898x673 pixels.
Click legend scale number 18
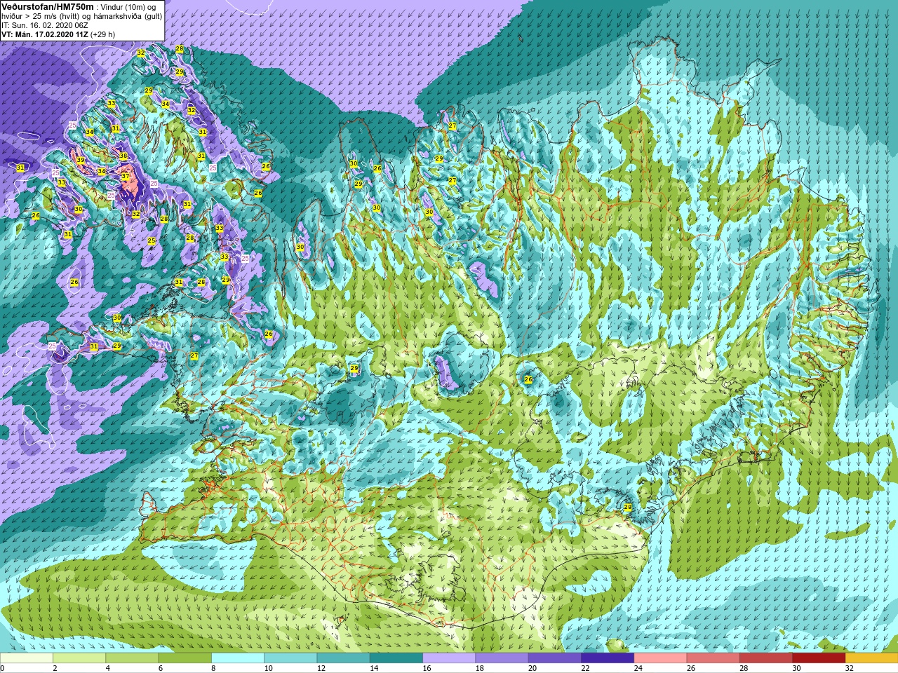click(x=479, y=668)
